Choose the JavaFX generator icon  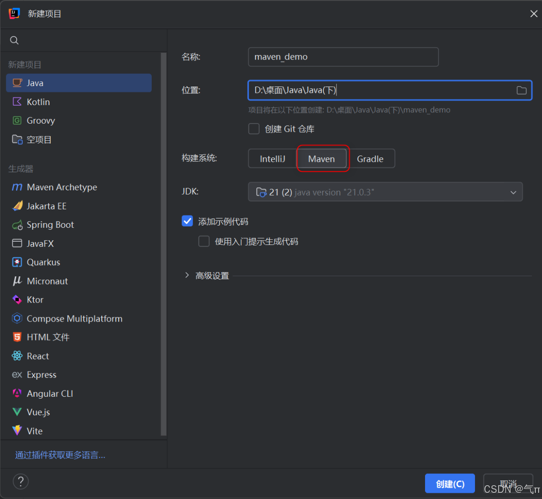pyautogui.click(x=17, y=244)
